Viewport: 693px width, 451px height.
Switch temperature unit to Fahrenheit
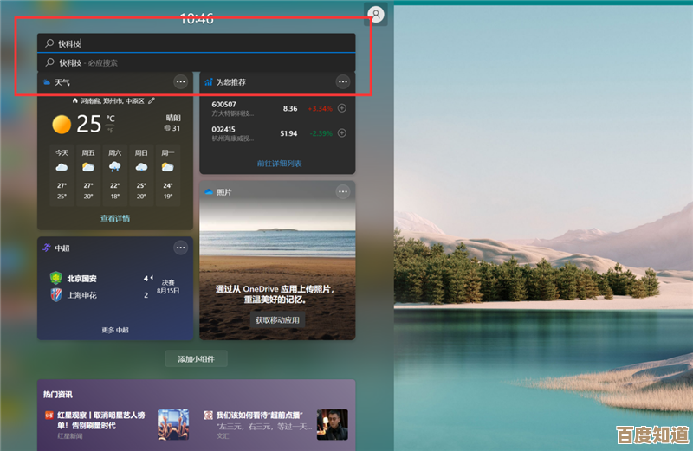[x=110, y=130]
